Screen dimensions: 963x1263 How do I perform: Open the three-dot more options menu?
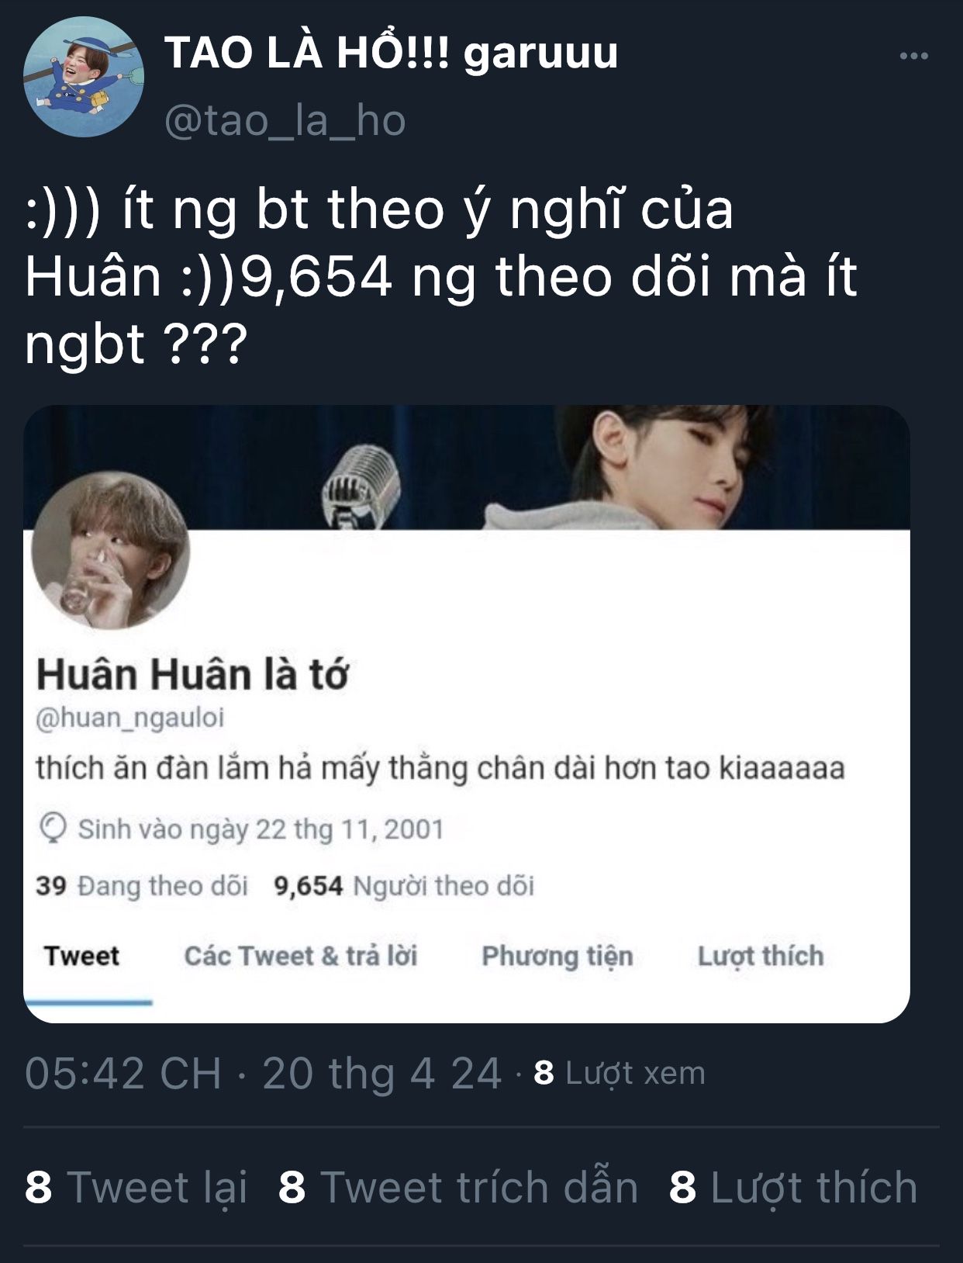coord(913,56)
